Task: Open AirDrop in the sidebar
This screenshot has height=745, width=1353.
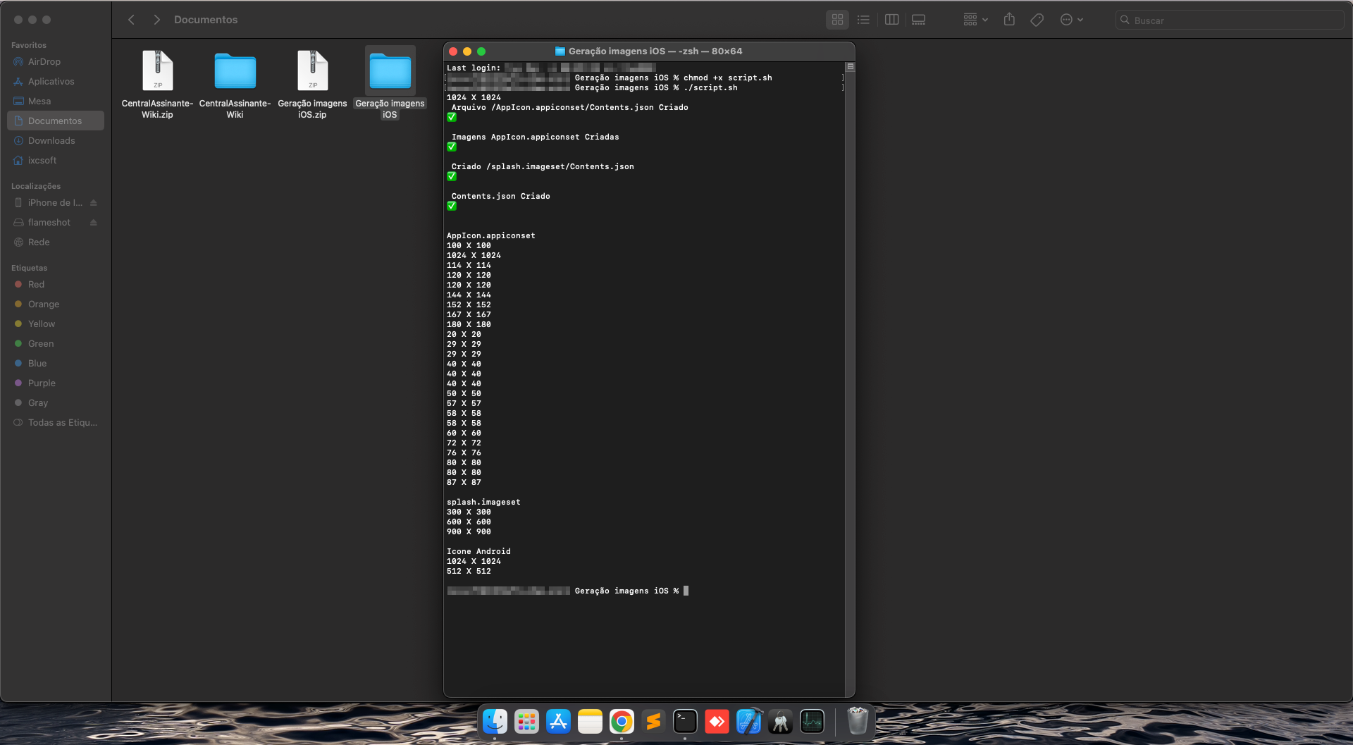Action: [x=56, y=62]
